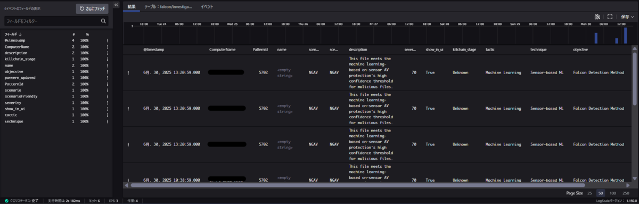Switch to the イベント tab
This screenshot has height=204, width=639.
(207, 7)
